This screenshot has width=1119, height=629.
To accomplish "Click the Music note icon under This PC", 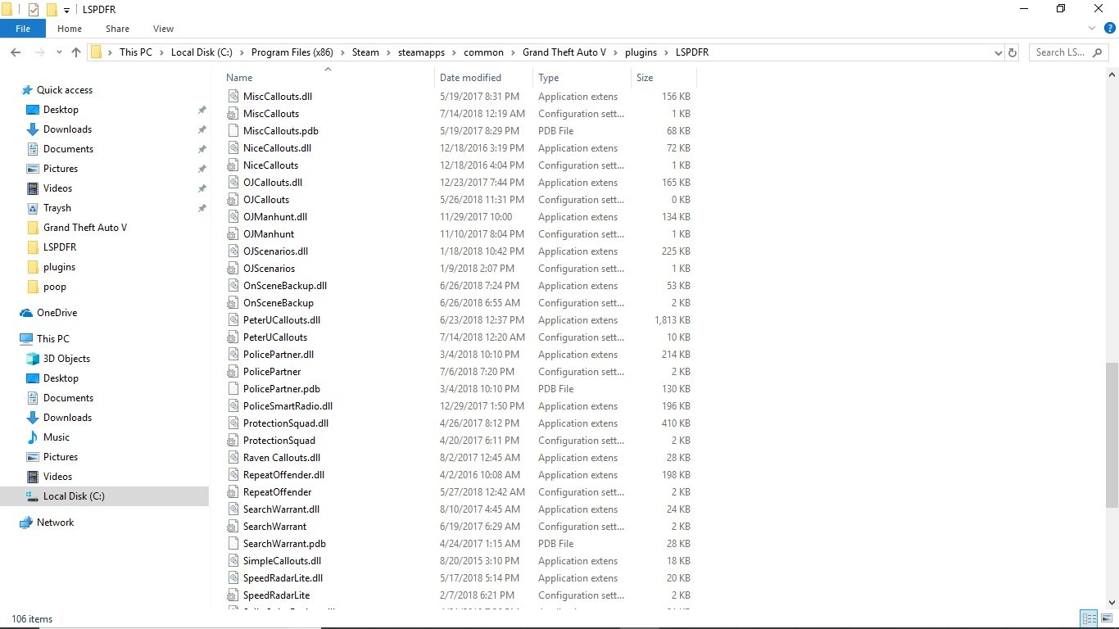I will click(33, 437).
